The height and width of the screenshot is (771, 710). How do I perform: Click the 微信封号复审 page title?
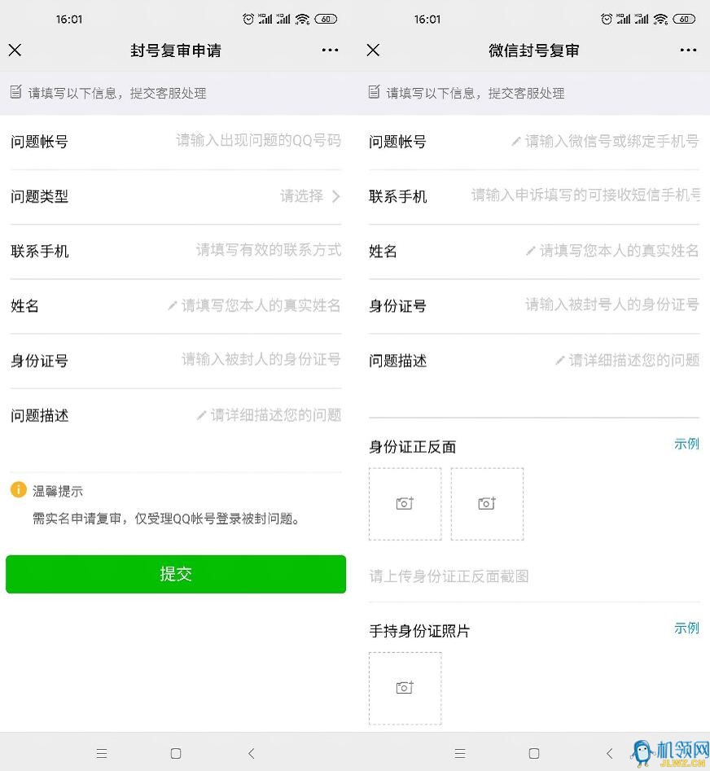(x=534, y=50)
